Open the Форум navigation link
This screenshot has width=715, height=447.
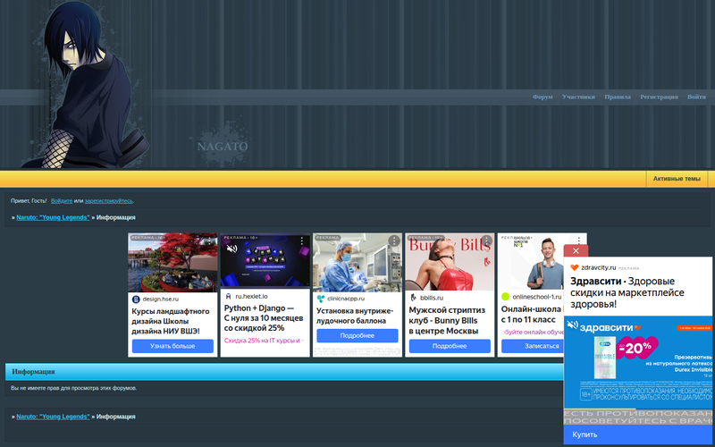click(543, 97)
